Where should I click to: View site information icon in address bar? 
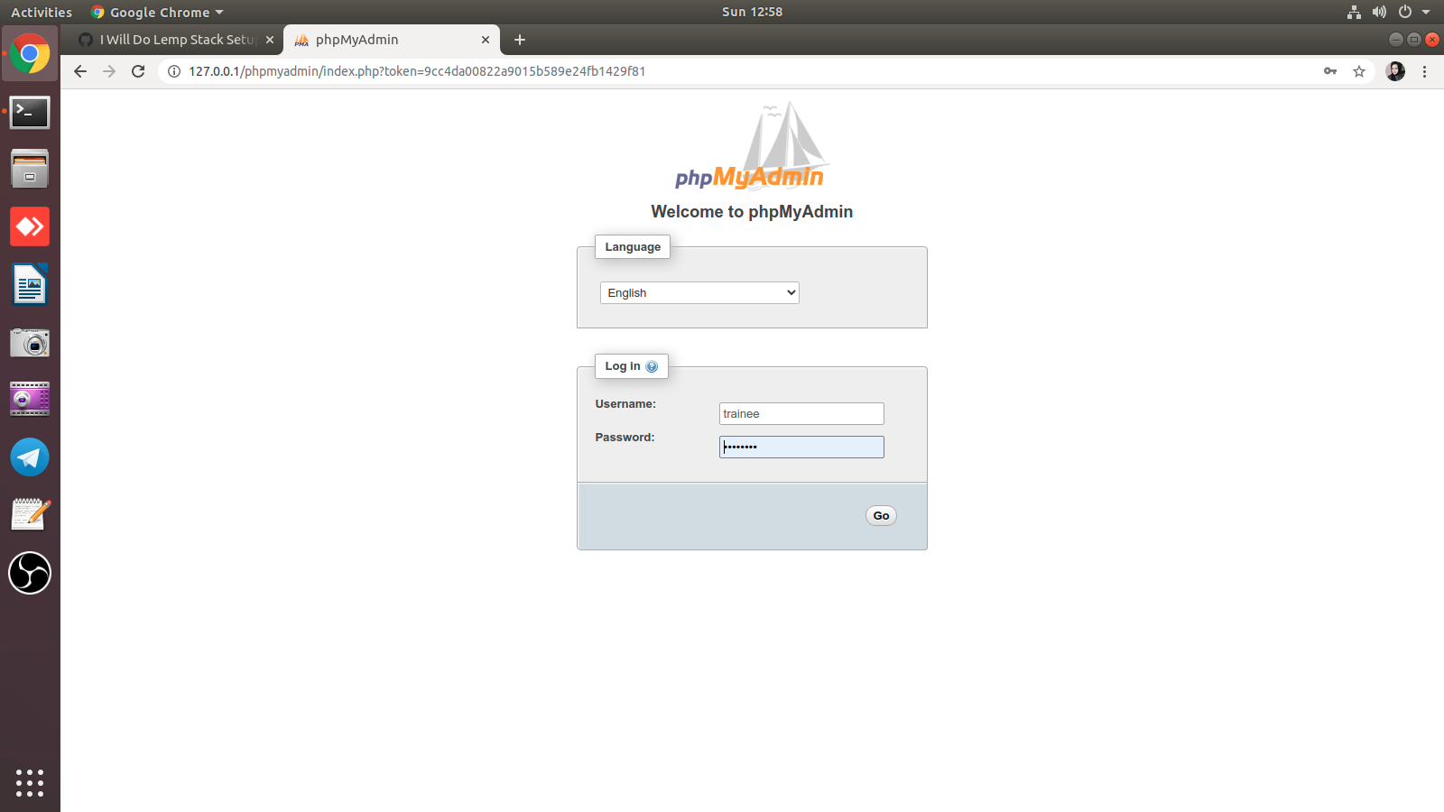point(174,71)
